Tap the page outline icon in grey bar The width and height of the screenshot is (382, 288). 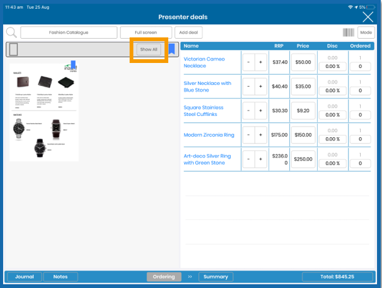[14, 49]
